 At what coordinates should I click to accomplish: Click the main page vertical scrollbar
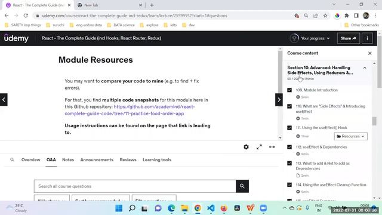click(x=380, y=61)
